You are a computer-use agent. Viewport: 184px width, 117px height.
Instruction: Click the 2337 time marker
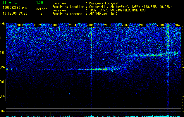coord(125,25)
